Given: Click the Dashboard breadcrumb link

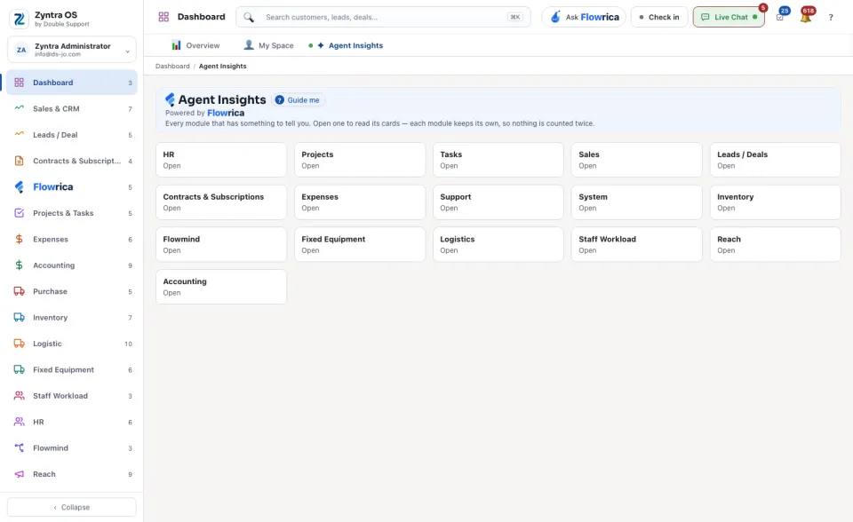Looking at the screenshot, I should point(172,67).
